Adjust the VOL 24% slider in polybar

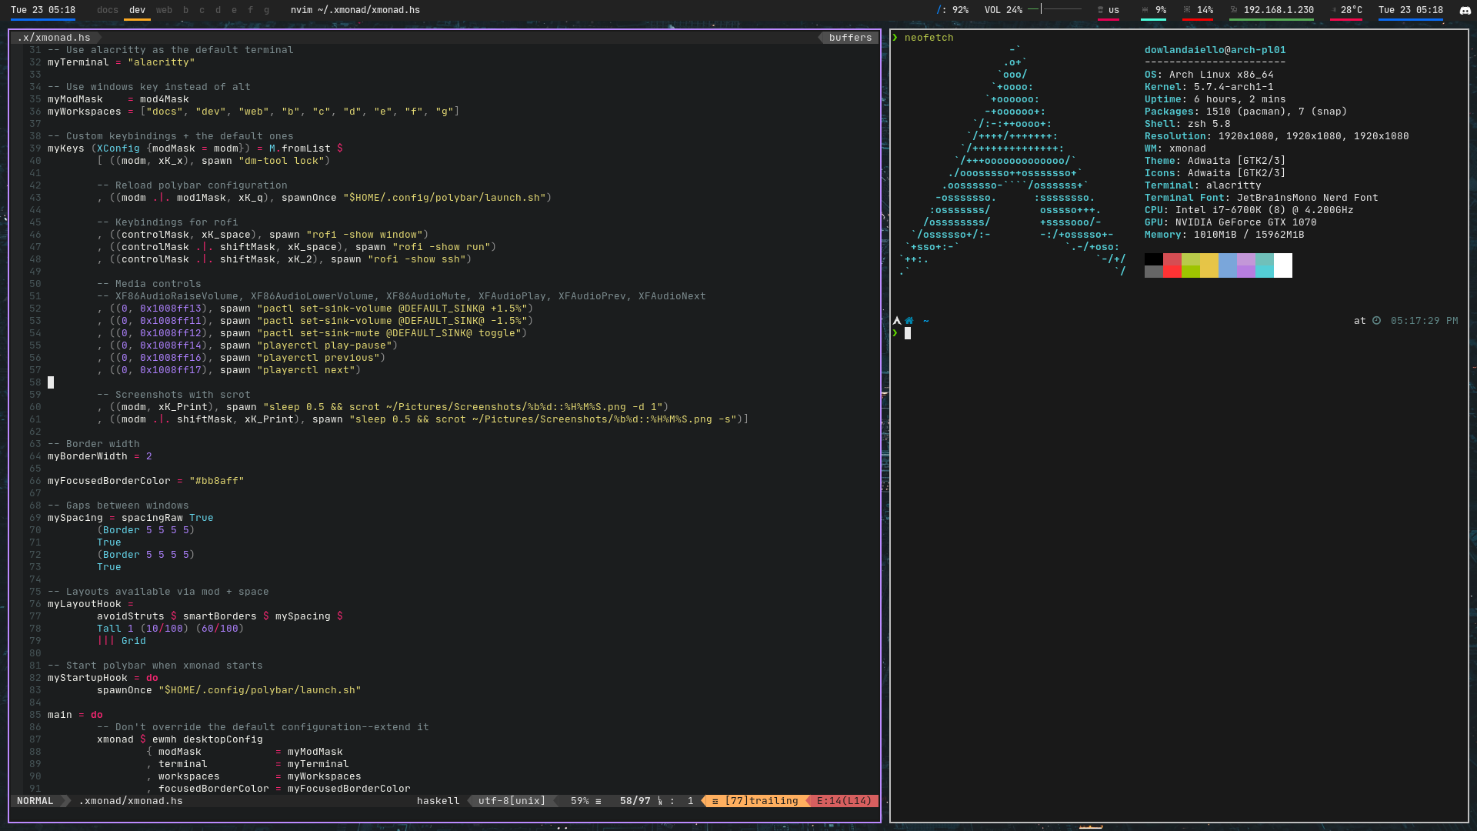[1055, 9]
